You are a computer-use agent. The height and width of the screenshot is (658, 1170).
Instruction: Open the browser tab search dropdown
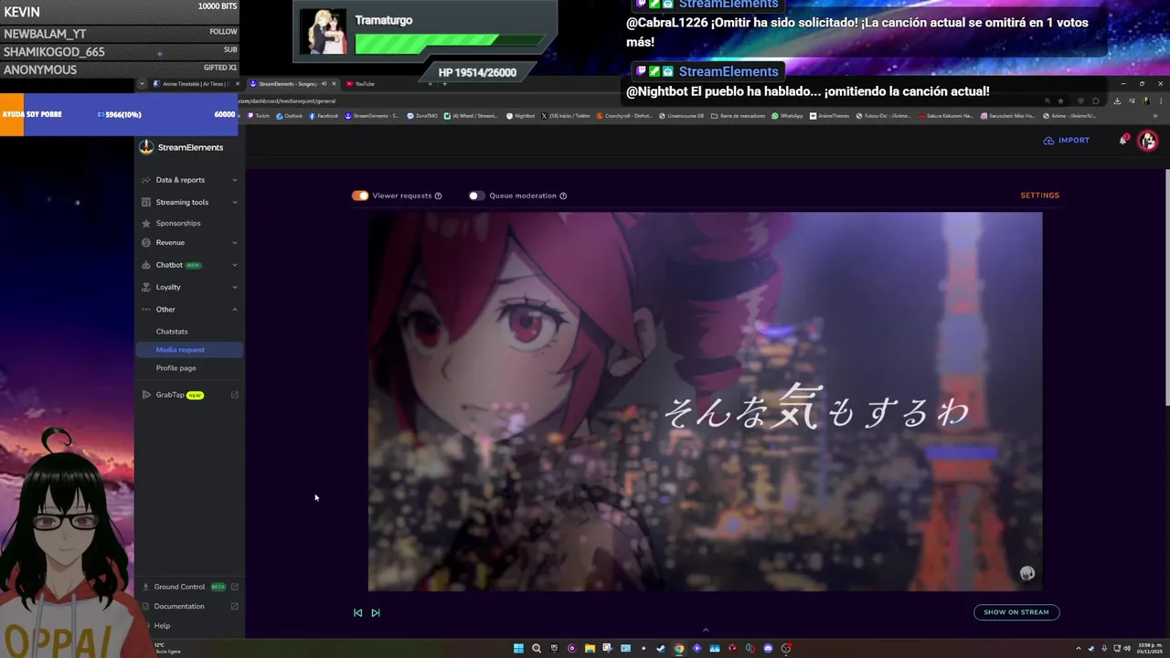tap(142, 83)
